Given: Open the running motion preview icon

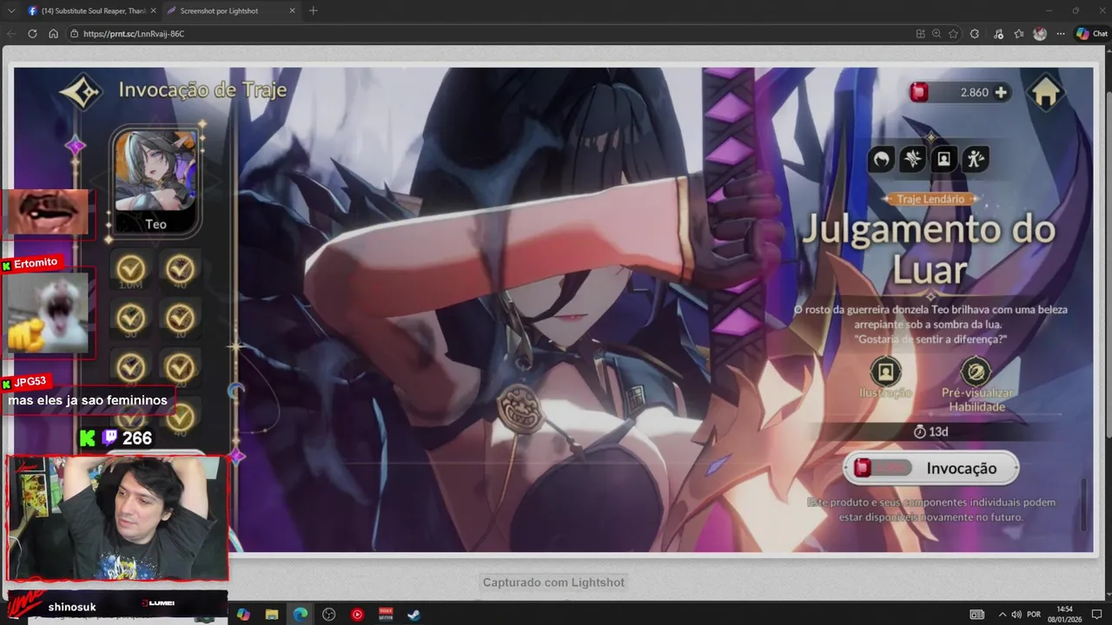Looking at the screenshot, I should (976, 159).
